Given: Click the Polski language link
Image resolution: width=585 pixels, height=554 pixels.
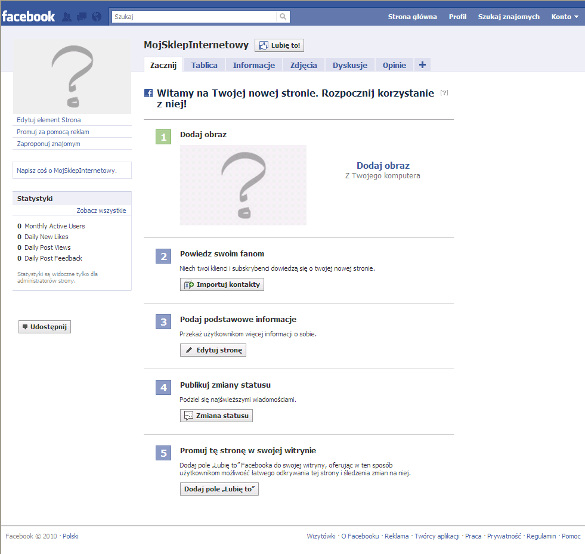Looking at the screenshot, I should click(70, 536).
